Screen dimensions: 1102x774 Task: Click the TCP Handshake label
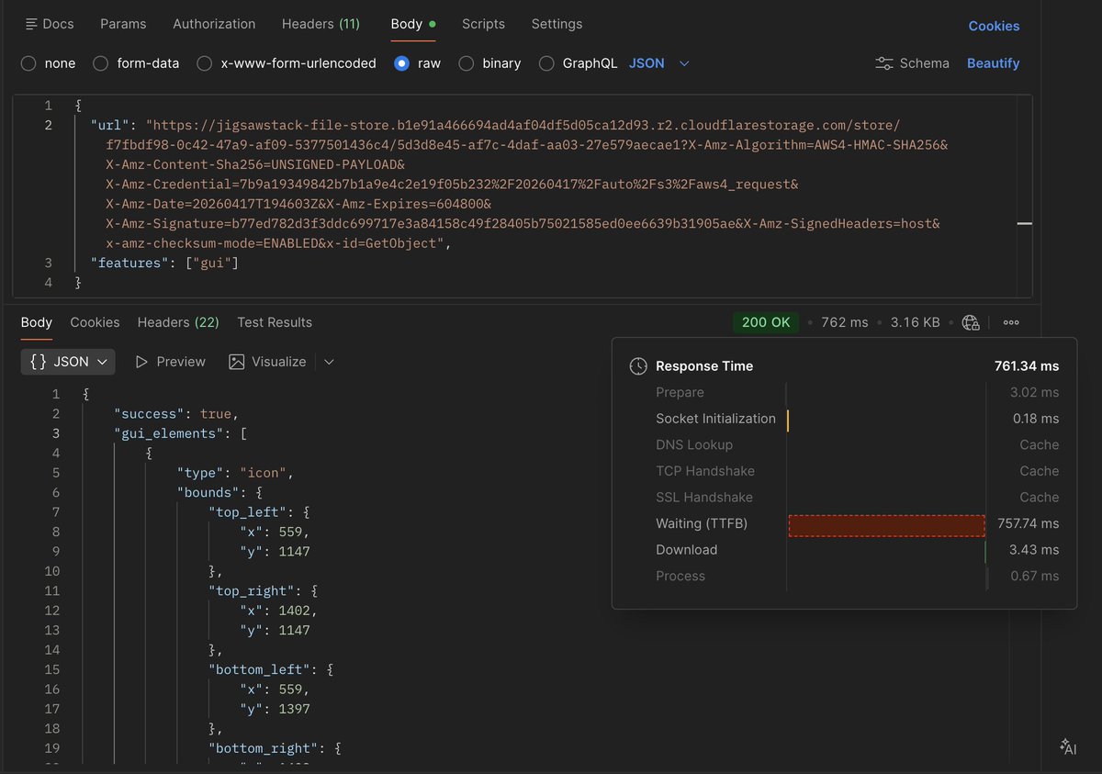coord(705,471)
